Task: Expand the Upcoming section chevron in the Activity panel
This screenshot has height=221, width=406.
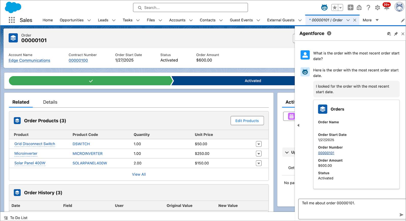Action: tap(287, 152)
